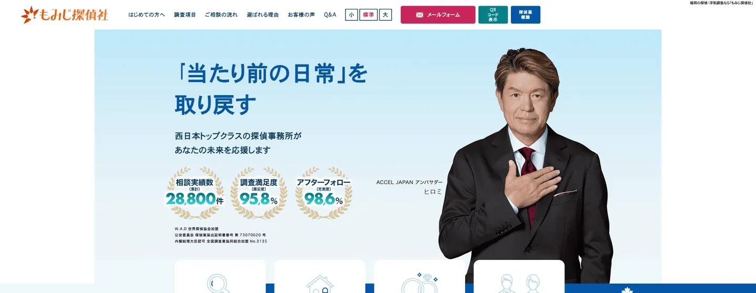Click the 探偵業標識 button

[526, 15]
